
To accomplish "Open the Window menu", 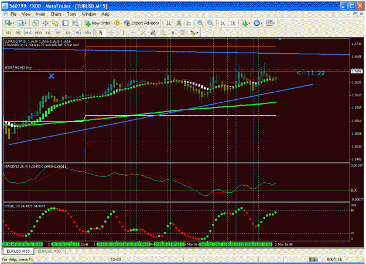I will pos(89,14).
